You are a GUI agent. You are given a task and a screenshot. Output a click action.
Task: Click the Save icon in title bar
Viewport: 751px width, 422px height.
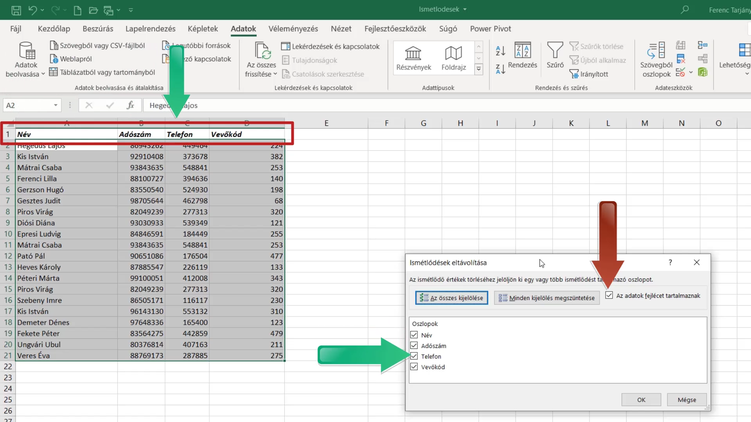coord(16,10)
